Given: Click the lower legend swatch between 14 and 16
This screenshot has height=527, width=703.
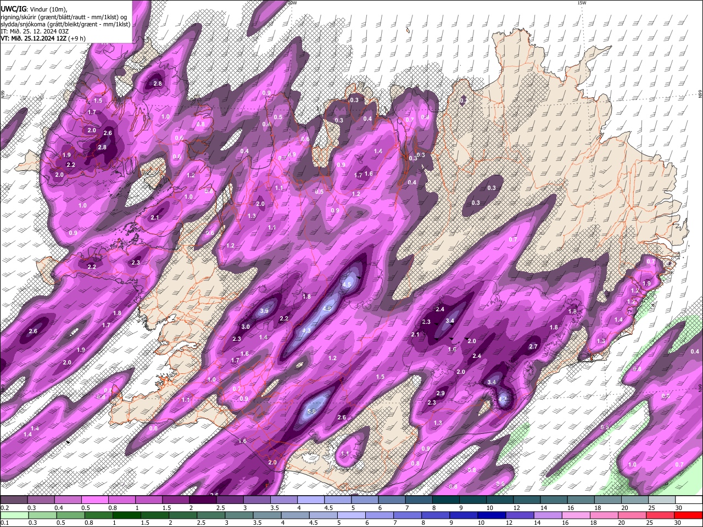Looking at the screenshot, I should (x=547, y=515).
